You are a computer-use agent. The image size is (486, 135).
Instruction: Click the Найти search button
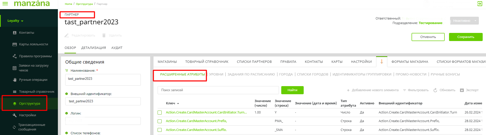292,90
